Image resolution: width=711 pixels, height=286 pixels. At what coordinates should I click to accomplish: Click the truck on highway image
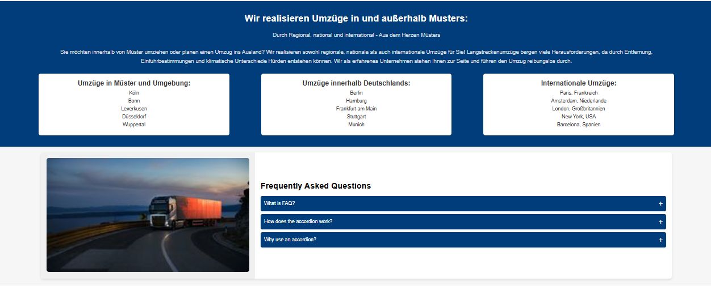click(148, 215)
